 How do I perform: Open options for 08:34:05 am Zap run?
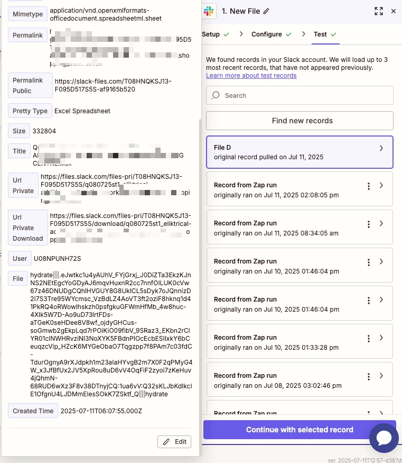[368, 224]
